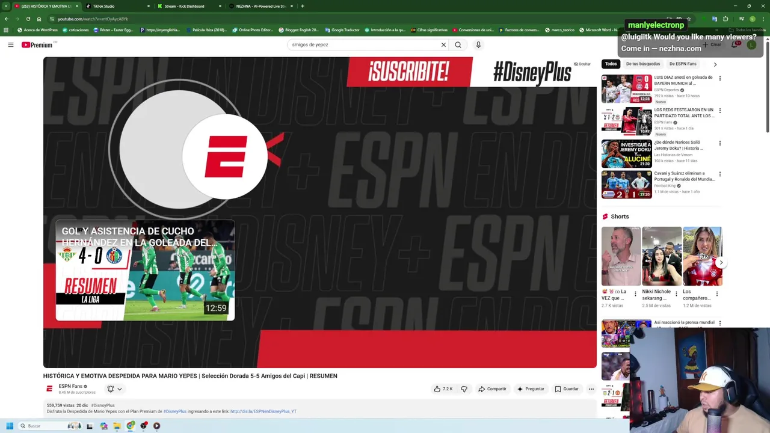
Task: Open Jeremy Doku video thumbnail
Action: (626, 153)
